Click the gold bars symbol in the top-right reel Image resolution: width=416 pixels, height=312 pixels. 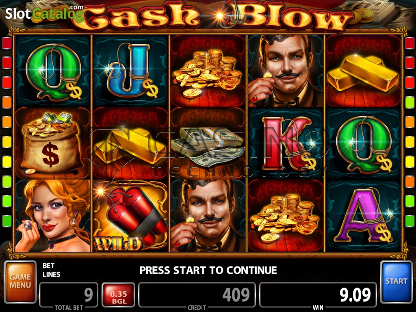[363, 71]
